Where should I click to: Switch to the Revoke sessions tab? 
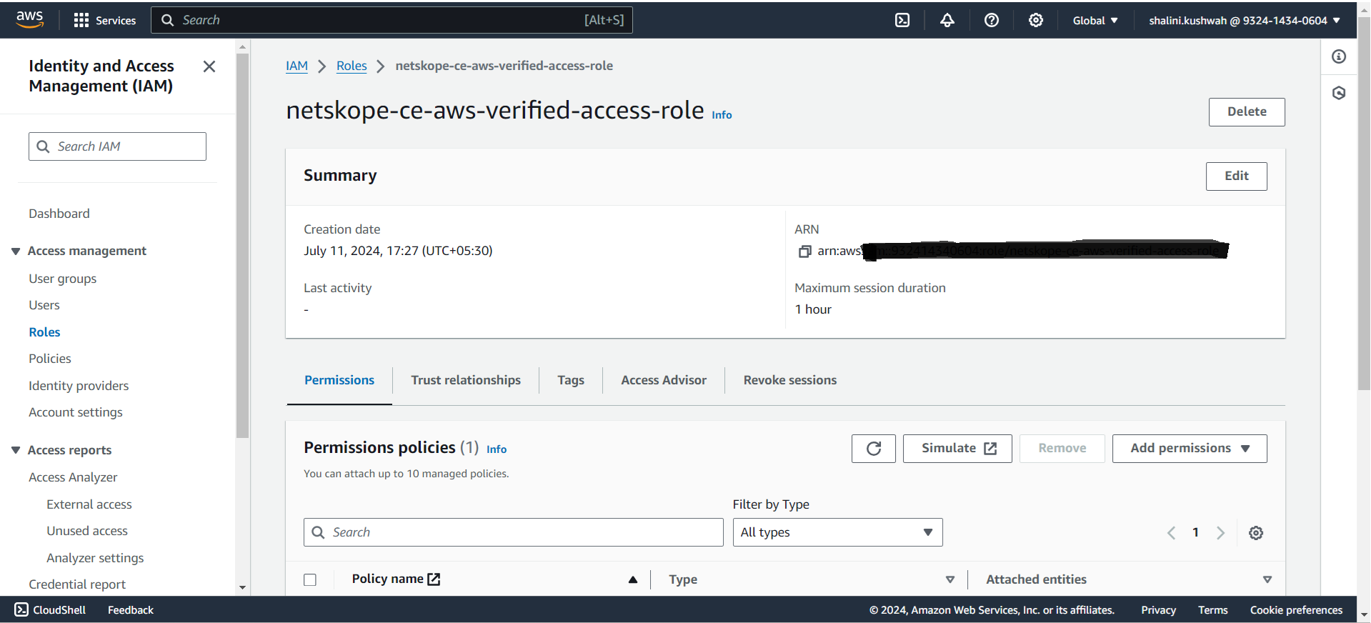790,380
